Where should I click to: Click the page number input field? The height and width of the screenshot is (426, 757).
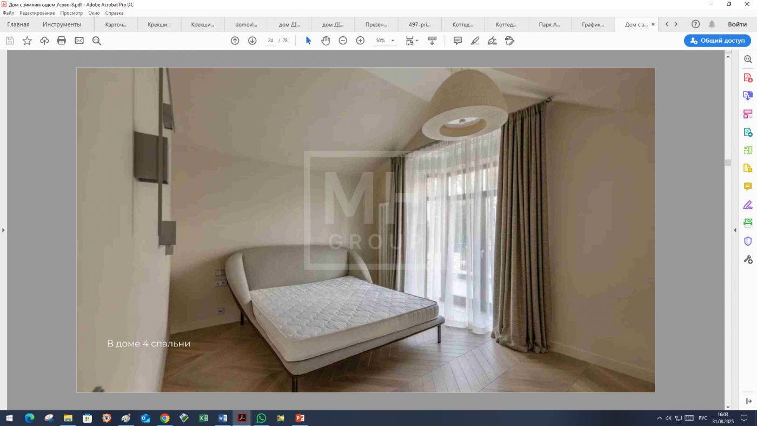270,41
